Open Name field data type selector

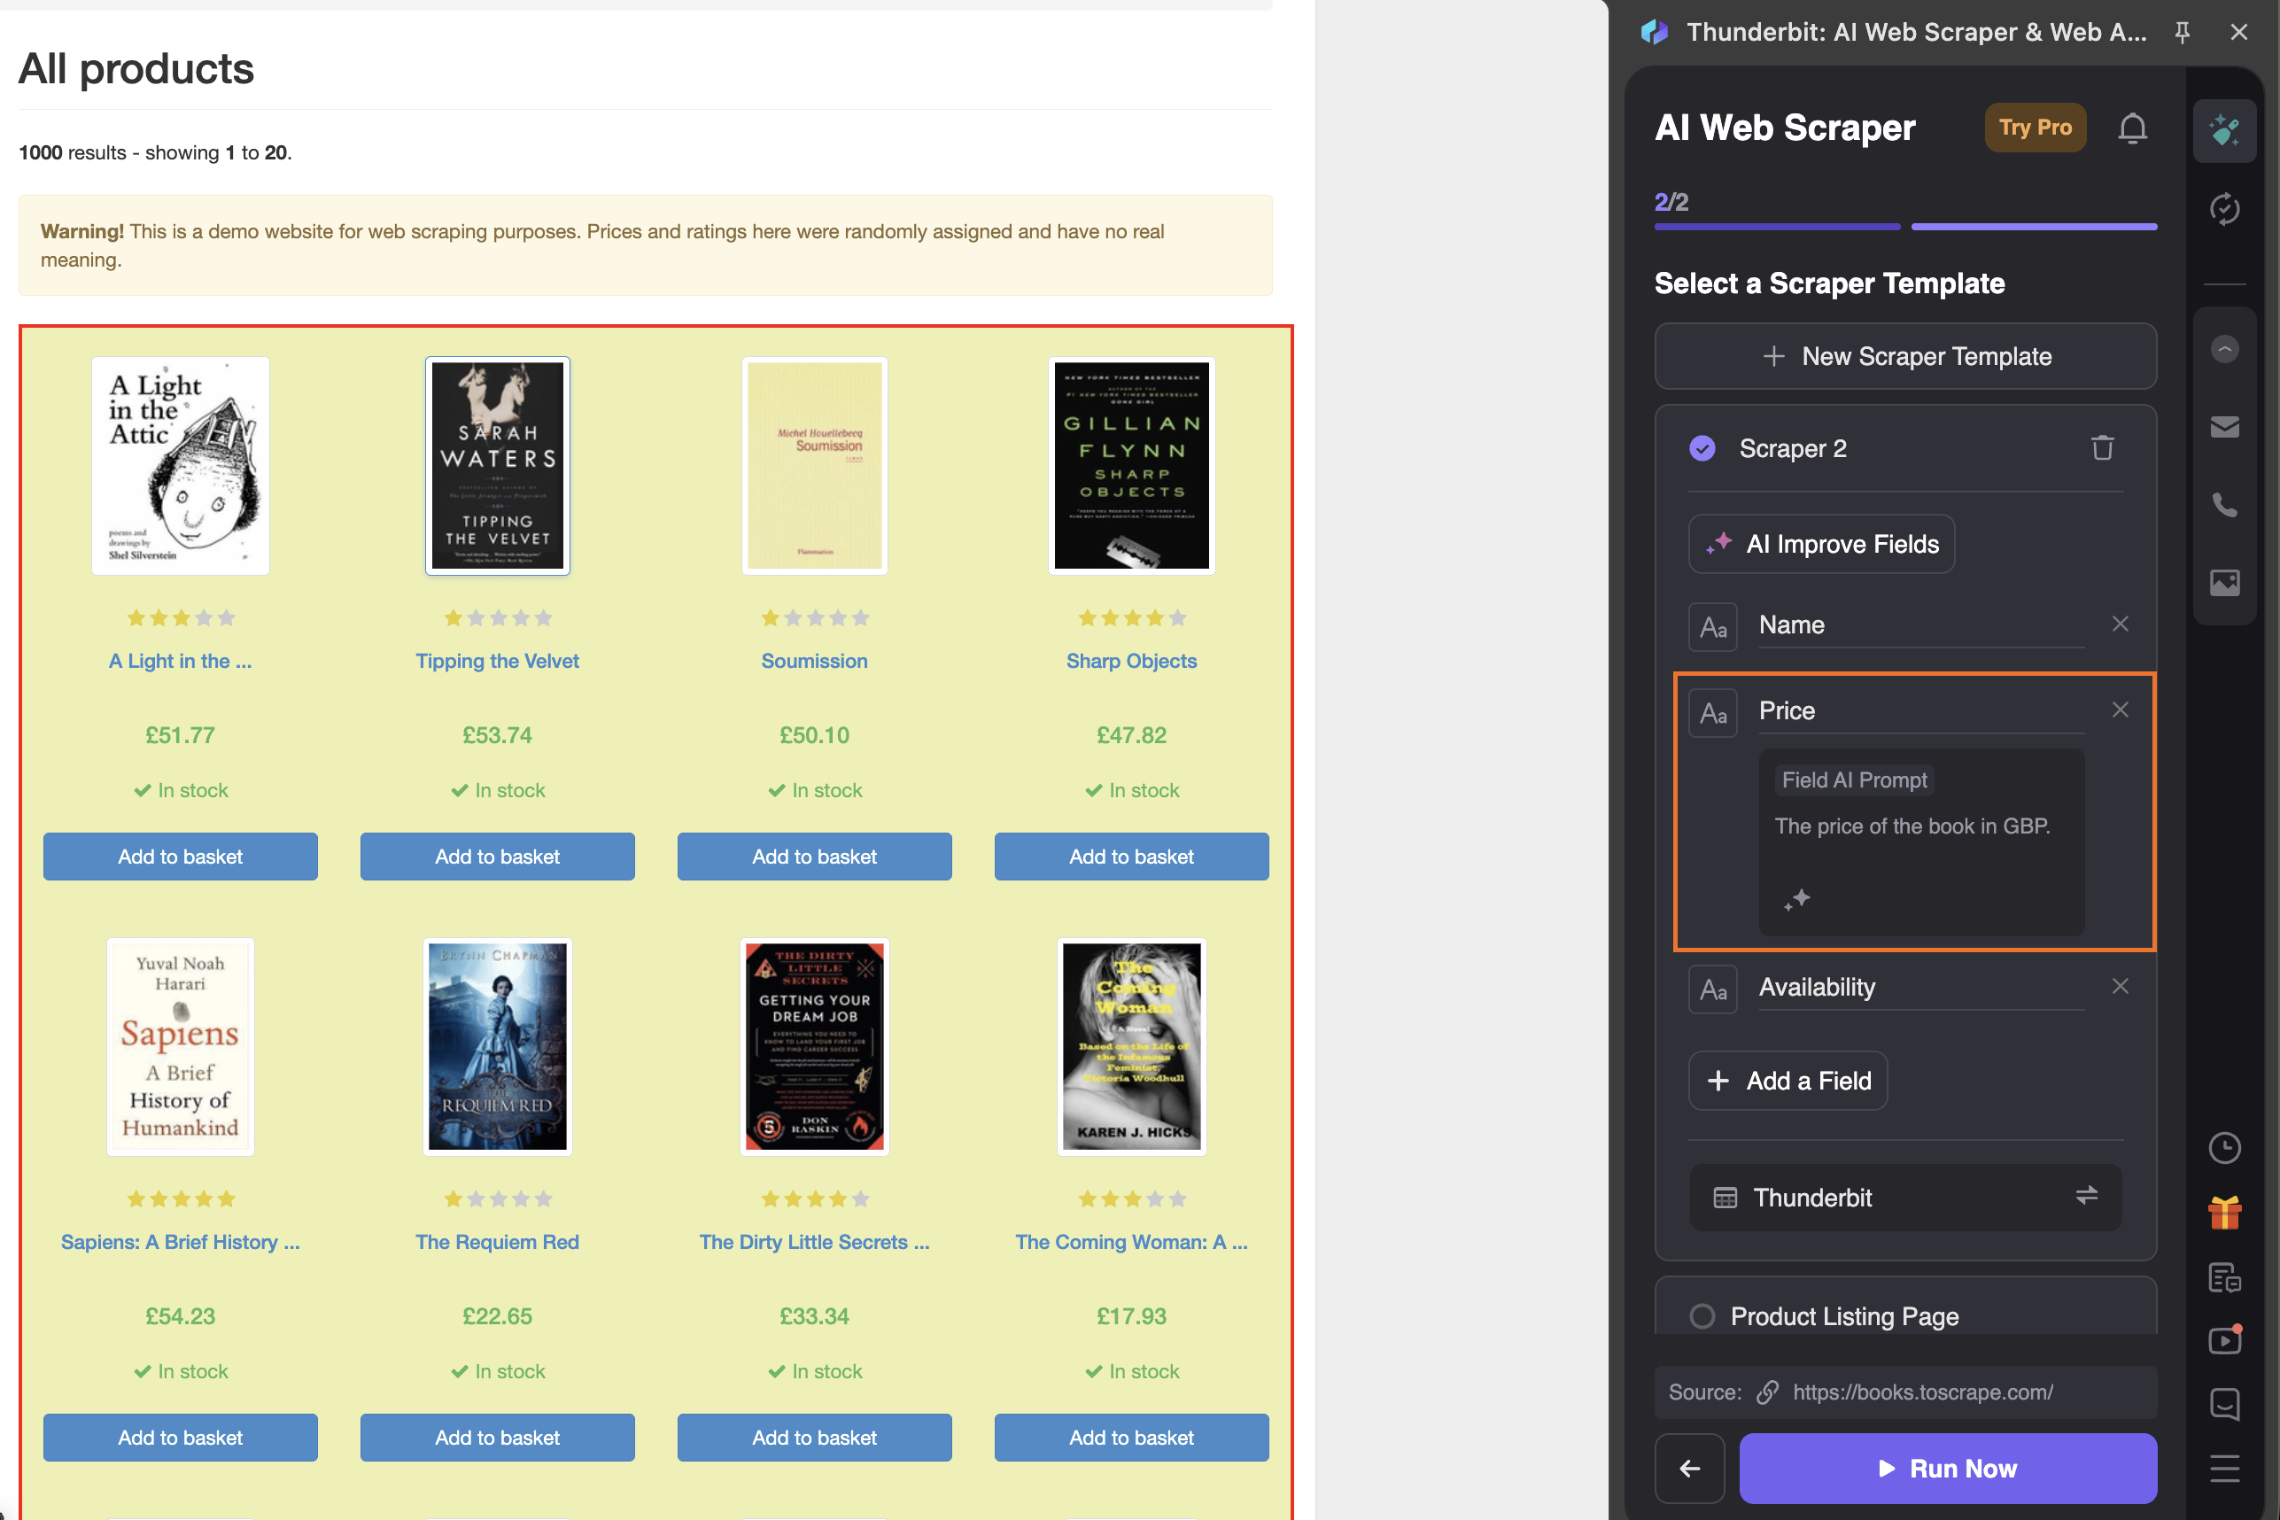click(x=1712, y=626)
